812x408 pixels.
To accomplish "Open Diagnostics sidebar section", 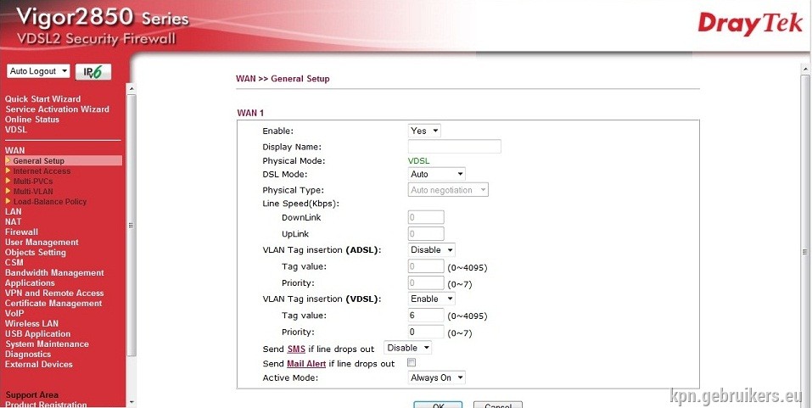I will pos(28,355).
